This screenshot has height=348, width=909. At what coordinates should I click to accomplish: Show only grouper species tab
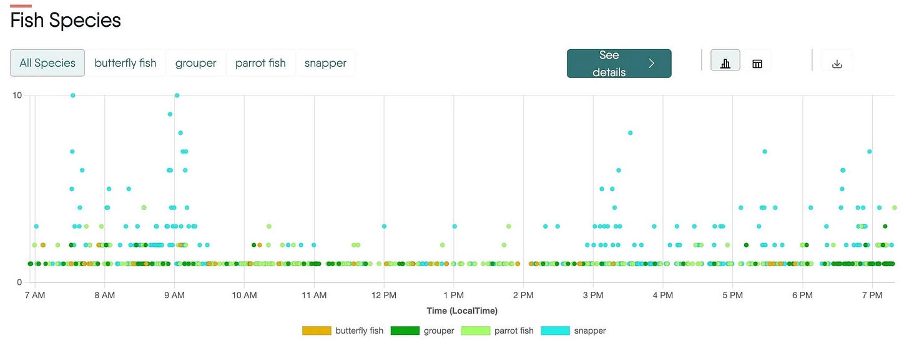(x=196, y=63)
